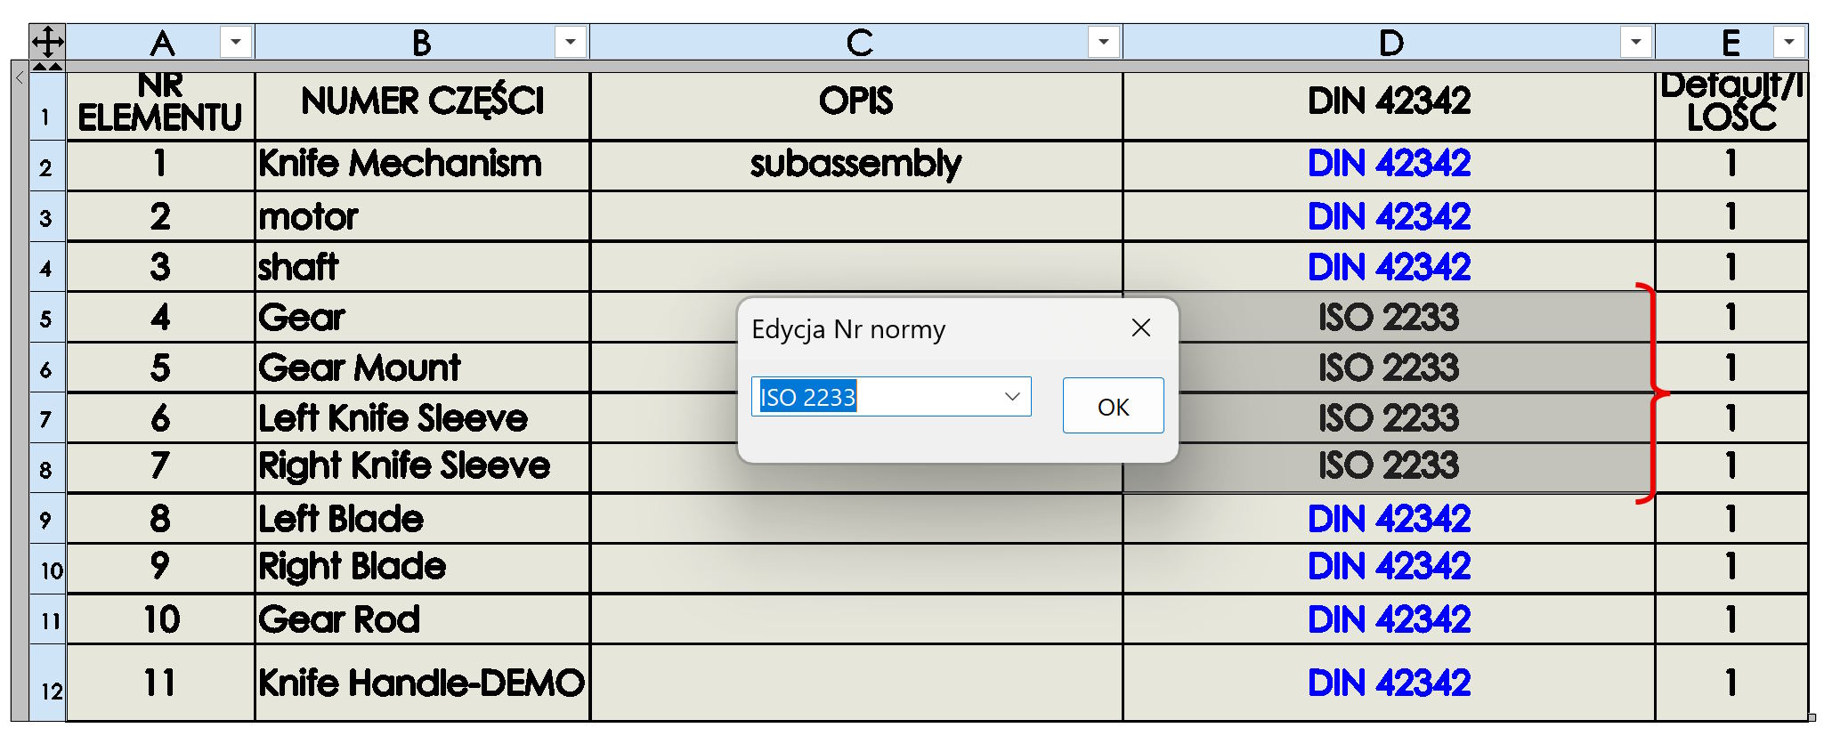Screen dimensions: 1824x744
Task: Open column E filter dropdown
Action: (x=1788, y=42)
